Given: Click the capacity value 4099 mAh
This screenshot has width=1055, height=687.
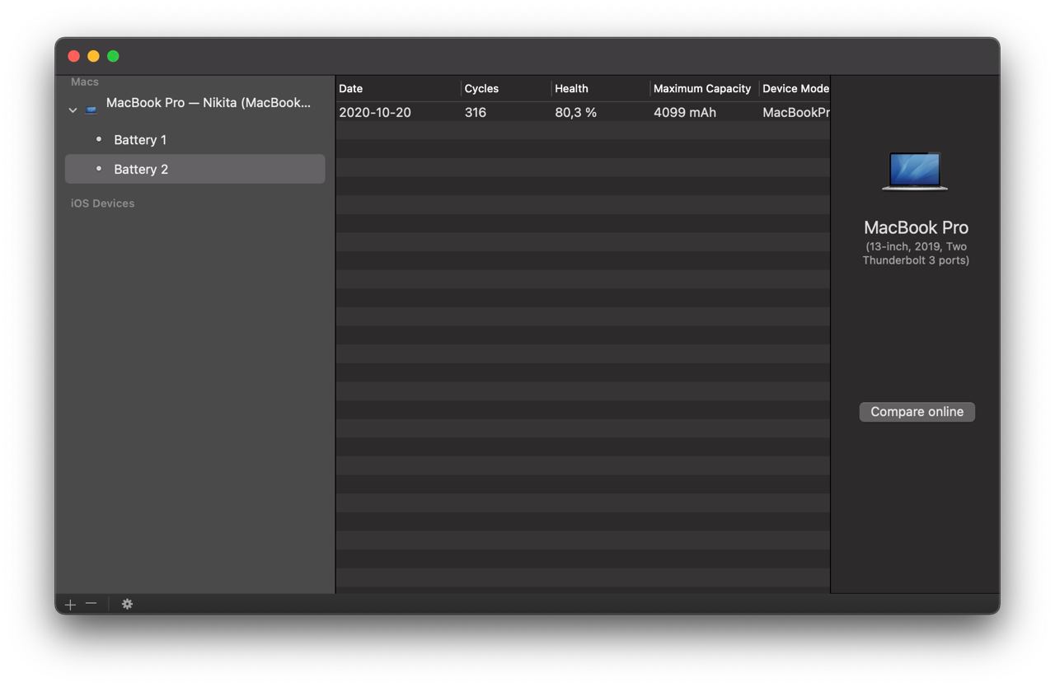Looking at the screenshot, I should [685, 113].
